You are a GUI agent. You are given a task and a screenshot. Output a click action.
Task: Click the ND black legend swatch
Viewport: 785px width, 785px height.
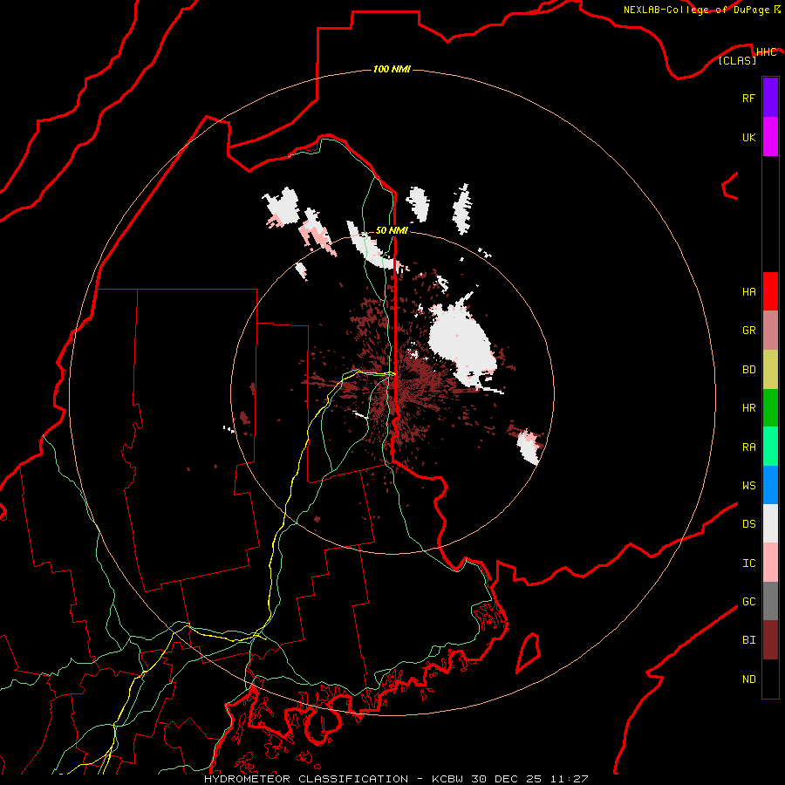click(770, 679)
